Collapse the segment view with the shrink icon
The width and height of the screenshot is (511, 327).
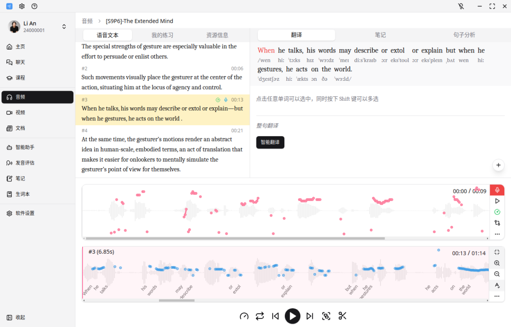coord(497,252)
